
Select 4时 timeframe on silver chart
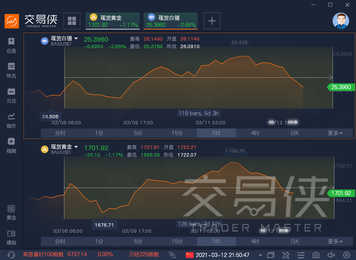(255, 133)
